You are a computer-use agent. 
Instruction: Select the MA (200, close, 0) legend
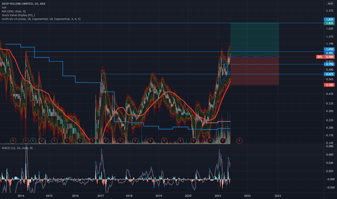(13, 12)
